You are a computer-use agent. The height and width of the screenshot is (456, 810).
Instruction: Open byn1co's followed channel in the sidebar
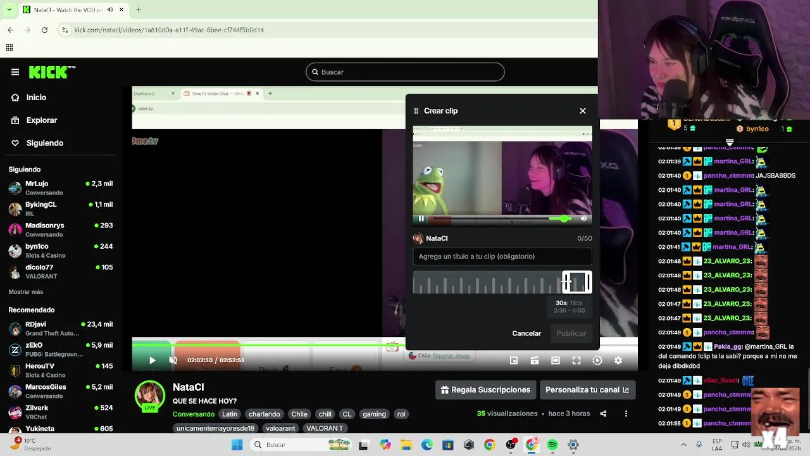[x=61, y=251]
